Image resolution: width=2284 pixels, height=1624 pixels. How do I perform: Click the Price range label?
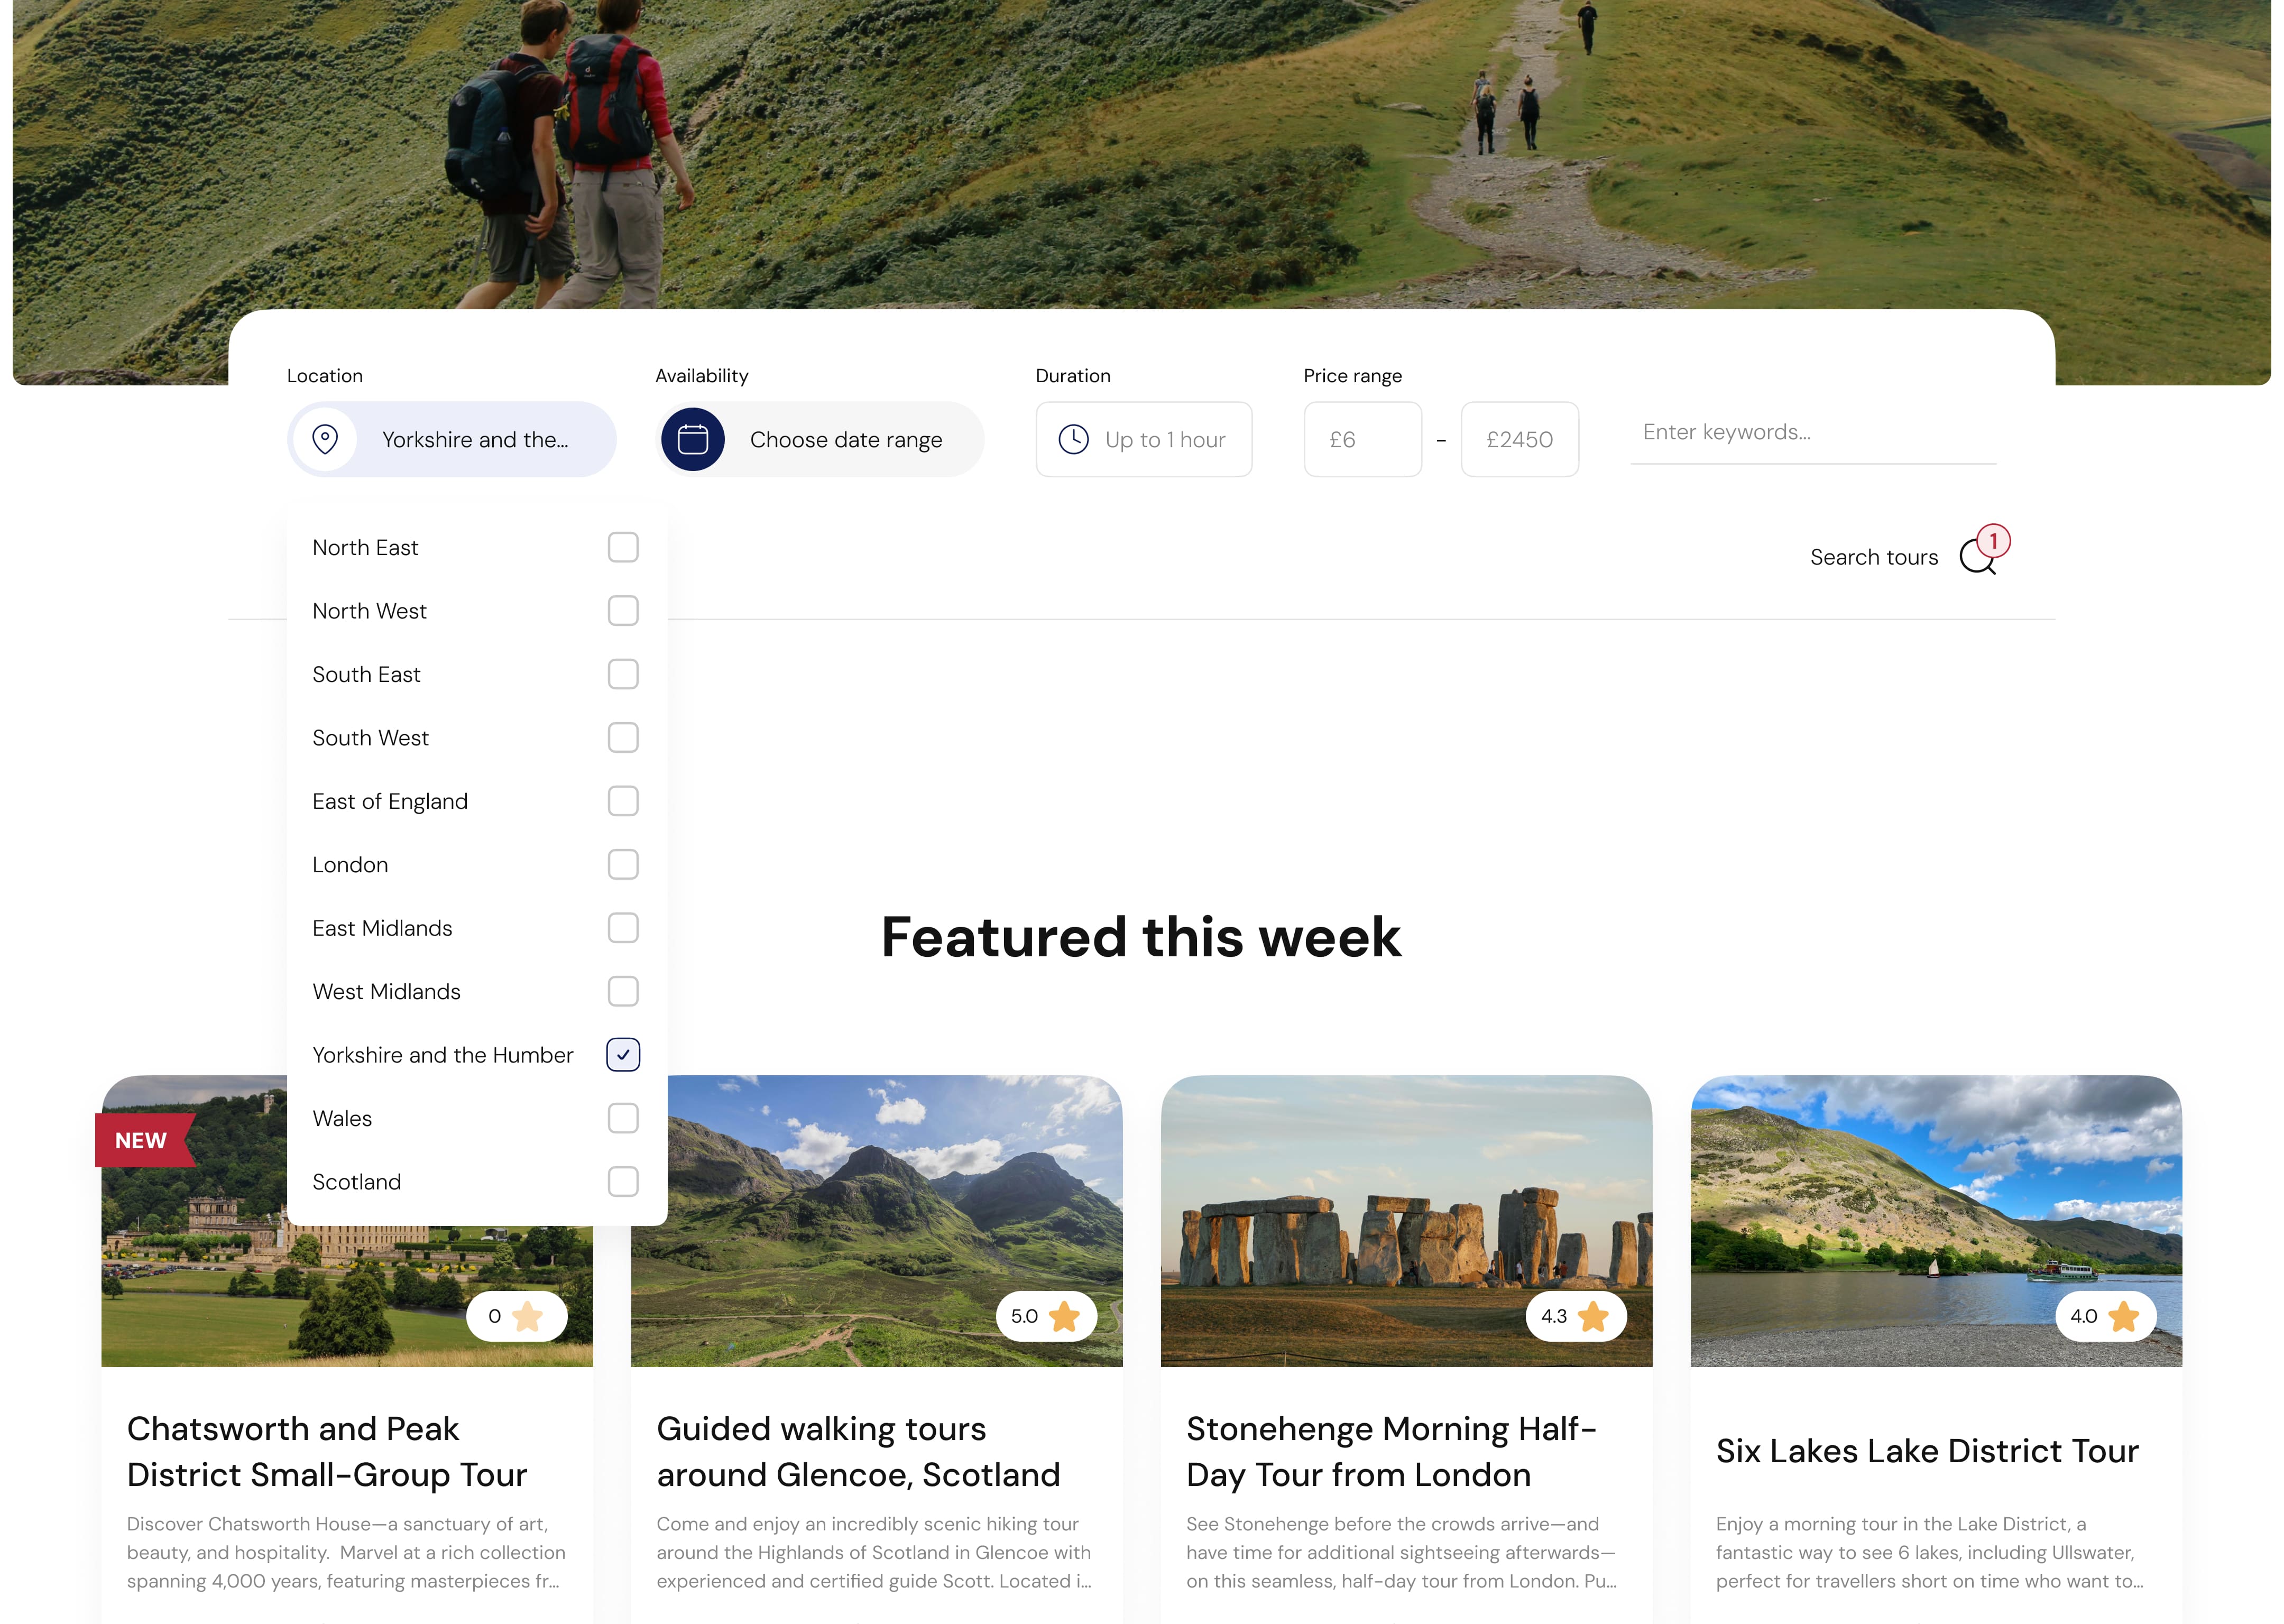click(x=1352, y=376)
